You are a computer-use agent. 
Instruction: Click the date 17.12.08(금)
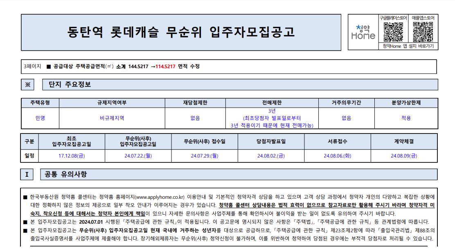point(72,156)
